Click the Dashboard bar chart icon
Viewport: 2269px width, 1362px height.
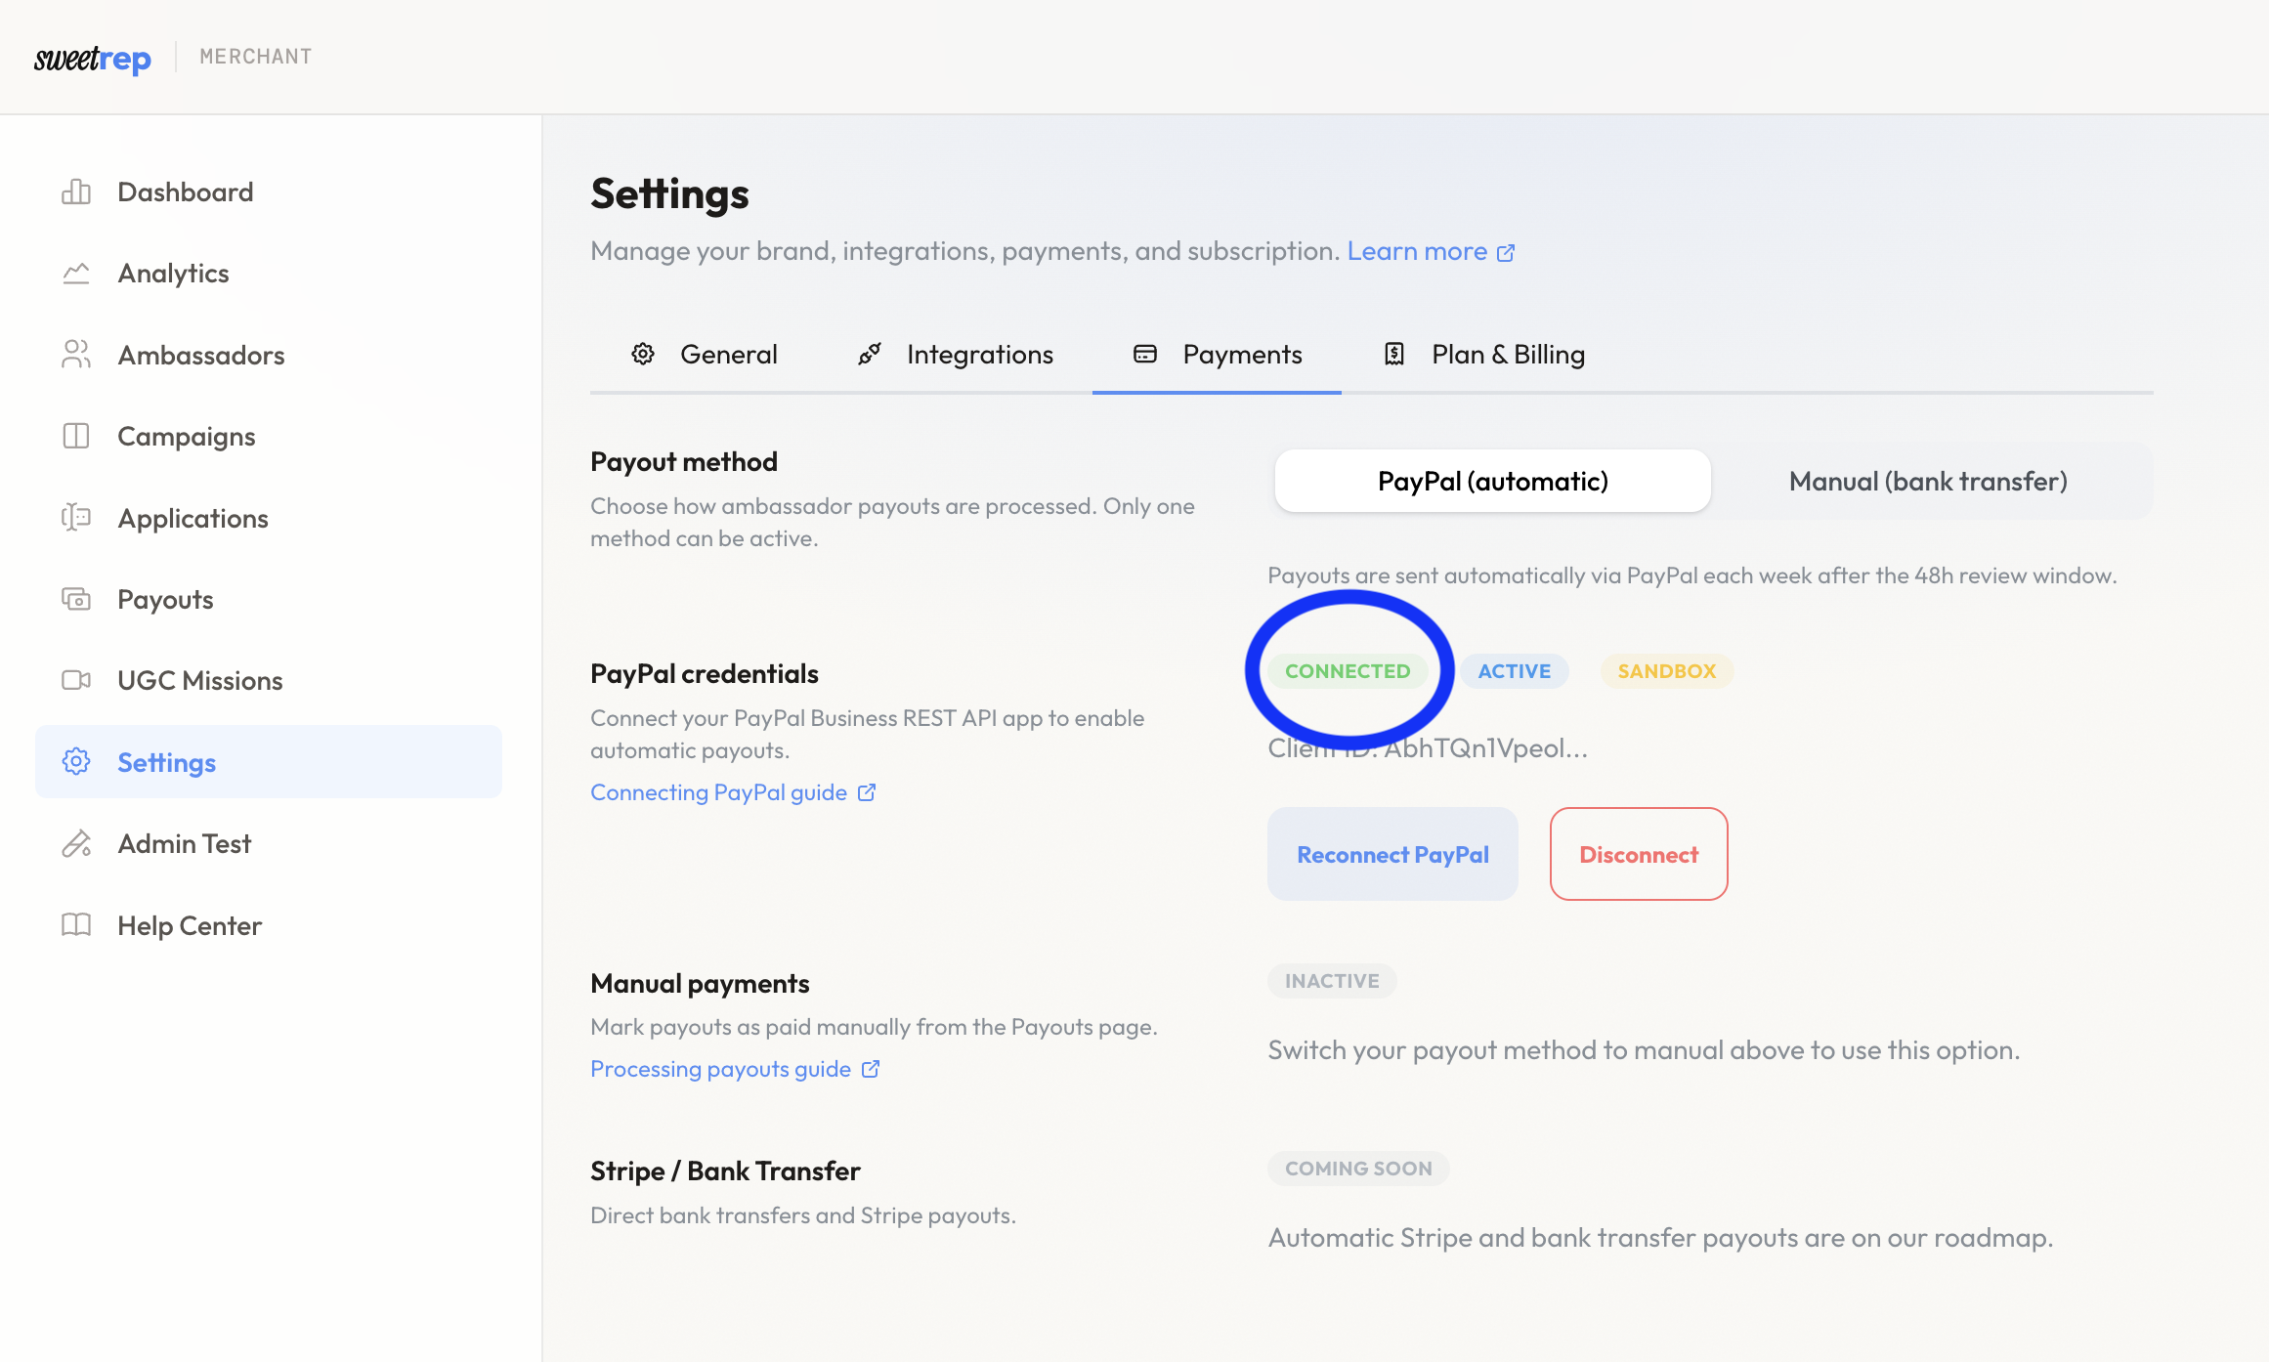[x=76, y=192]
